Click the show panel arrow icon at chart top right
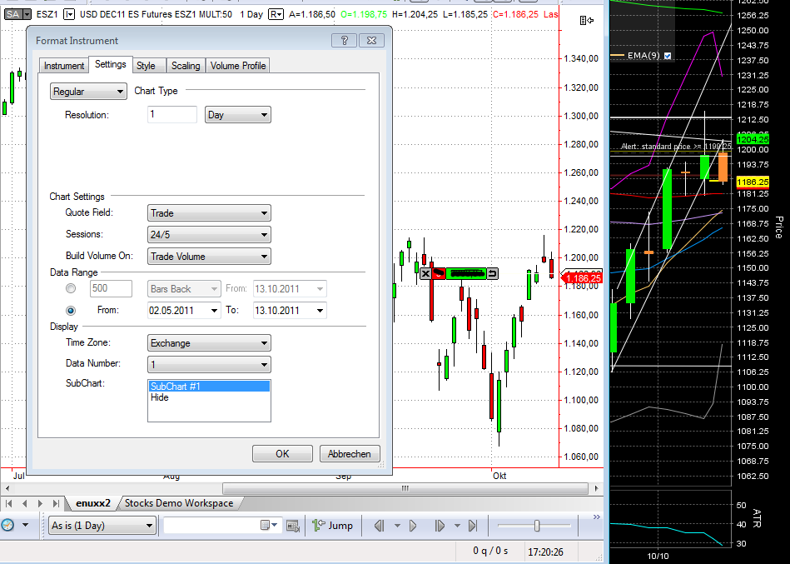Viewport: 790px width, 564px height. (586, 20)
